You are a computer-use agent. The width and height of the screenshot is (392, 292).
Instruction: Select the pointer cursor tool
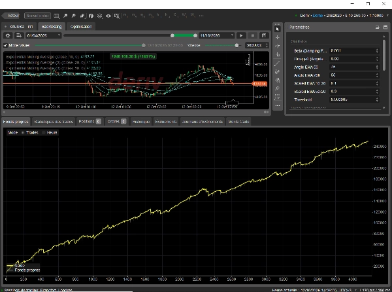[277, 29]
